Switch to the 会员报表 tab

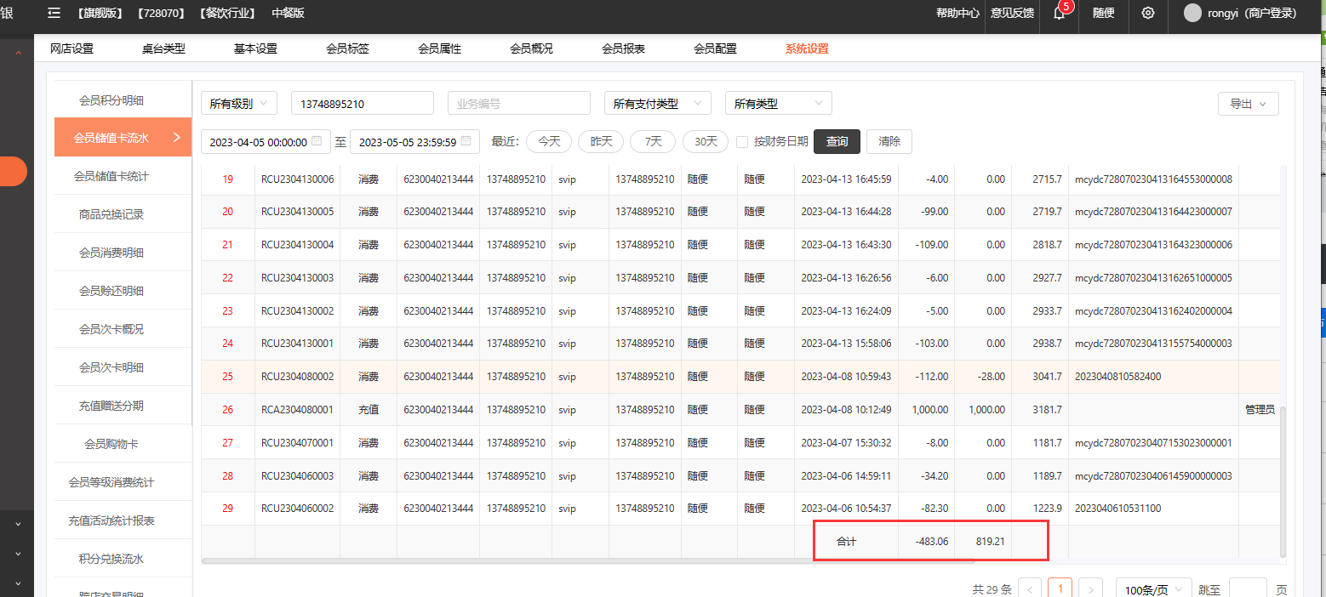pyautogui.click(x=623, y=48)
